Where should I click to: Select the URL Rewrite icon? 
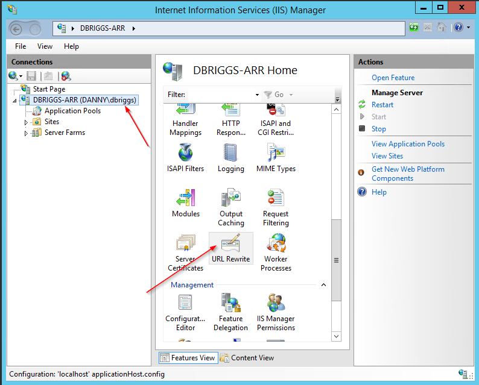pos(230,248)
